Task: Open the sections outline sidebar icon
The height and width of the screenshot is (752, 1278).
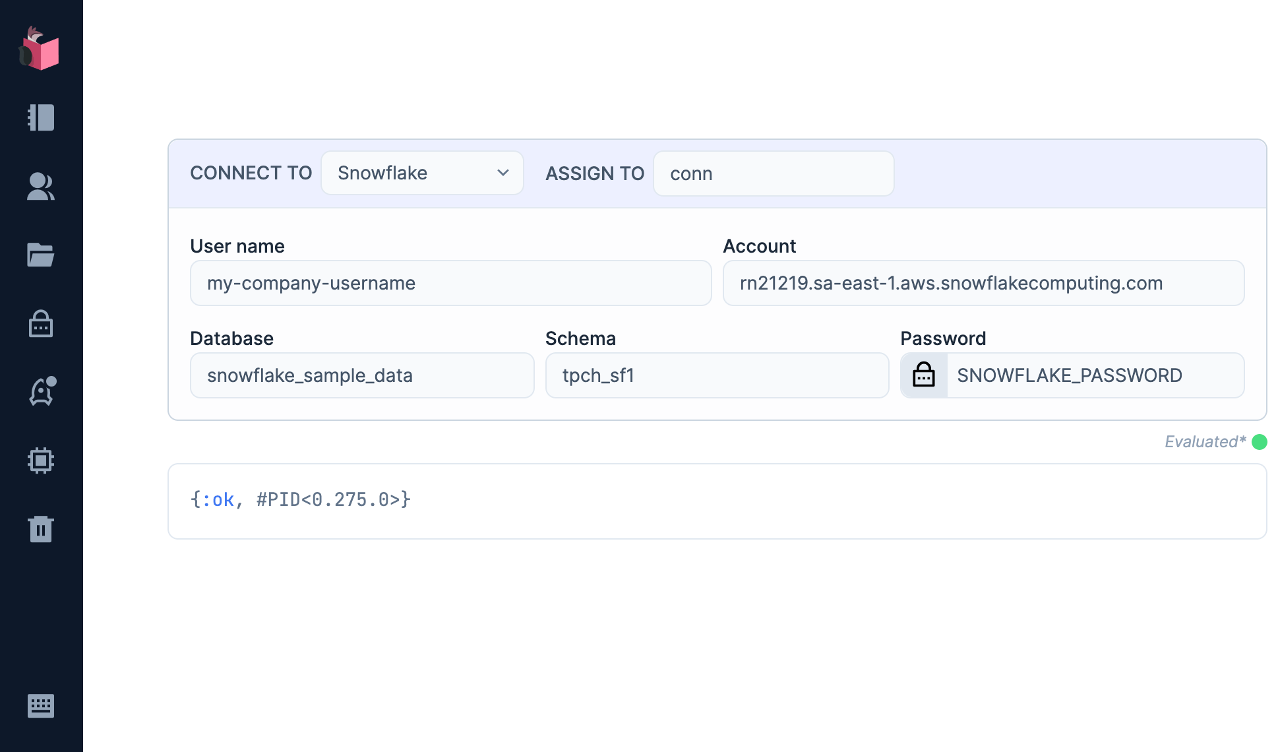Action: click(x=41, y=117)
